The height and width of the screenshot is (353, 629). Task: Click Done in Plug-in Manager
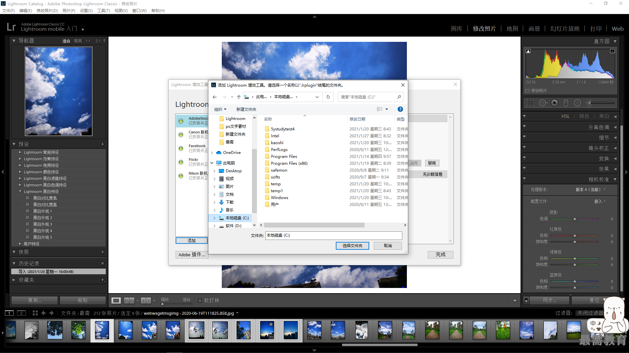click(x=441, y=255)
